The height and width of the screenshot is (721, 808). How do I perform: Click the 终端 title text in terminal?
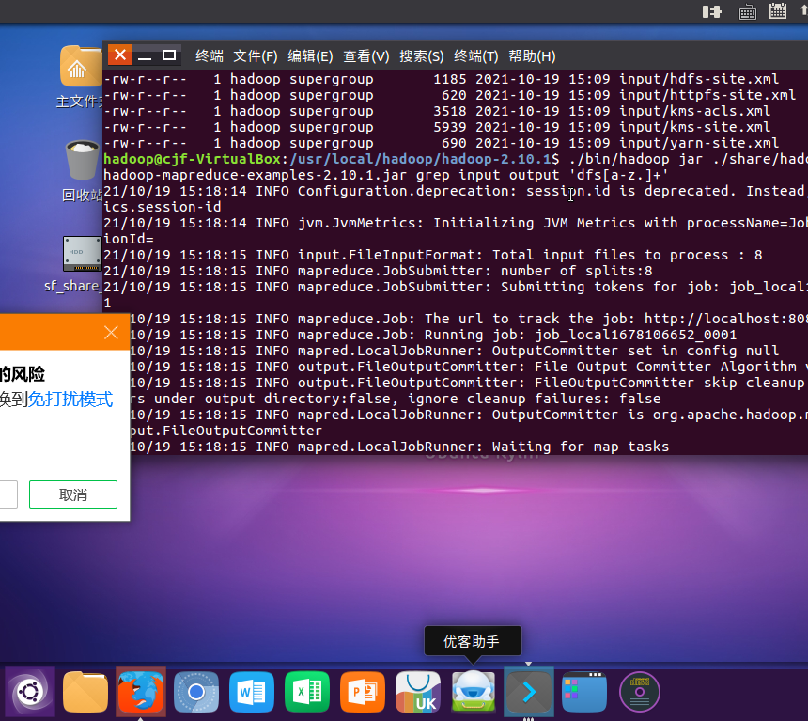[210, 55]
